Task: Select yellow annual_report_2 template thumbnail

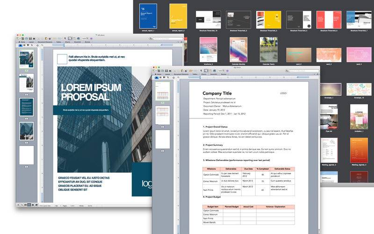Action: tap(178, 16)
